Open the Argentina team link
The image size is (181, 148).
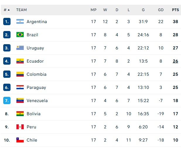coord(37,22)
